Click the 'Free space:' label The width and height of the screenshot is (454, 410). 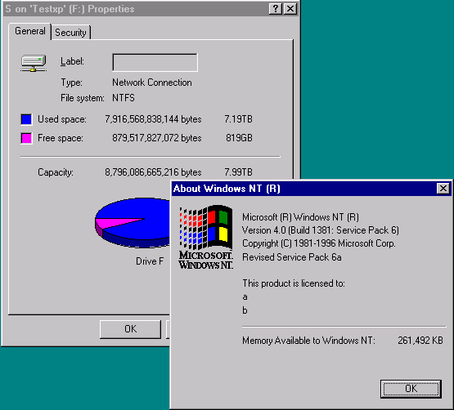[61, 138]
